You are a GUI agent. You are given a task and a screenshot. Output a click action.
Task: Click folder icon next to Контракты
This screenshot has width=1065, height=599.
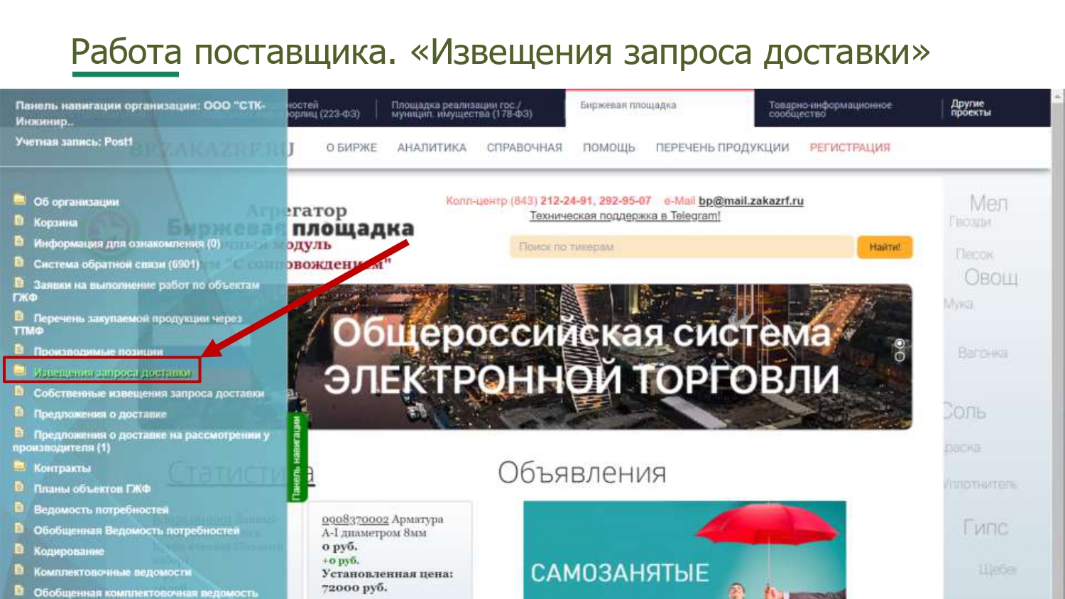19,466
